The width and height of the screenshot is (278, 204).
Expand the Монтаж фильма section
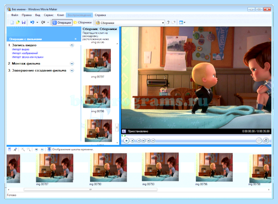pyautogui.click(x=72, y=63)
